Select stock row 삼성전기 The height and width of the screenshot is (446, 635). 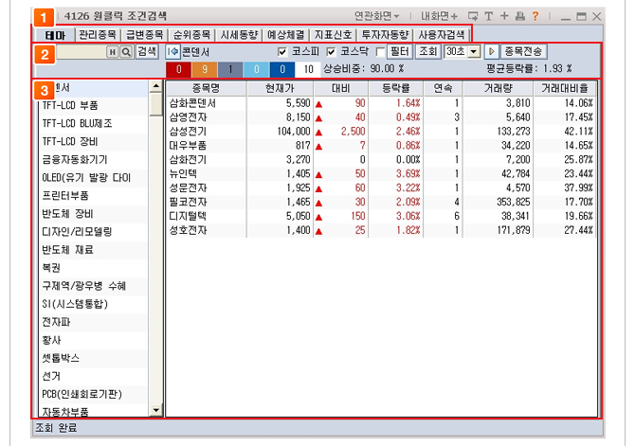(x=381, y=132)
